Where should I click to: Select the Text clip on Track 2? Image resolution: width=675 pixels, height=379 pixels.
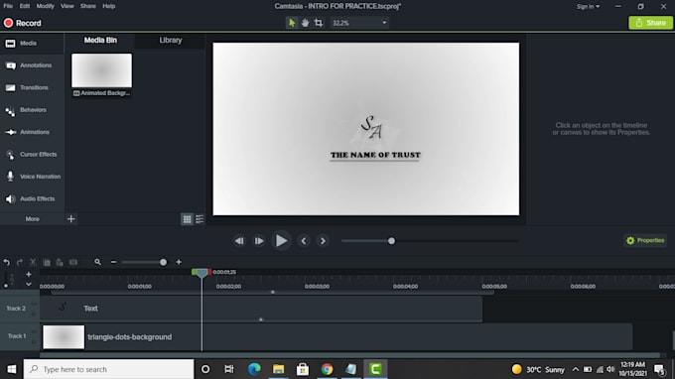point(261,309)
